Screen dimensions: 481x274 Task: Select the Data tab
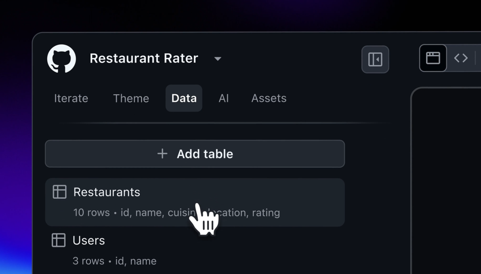pos(184,98)
